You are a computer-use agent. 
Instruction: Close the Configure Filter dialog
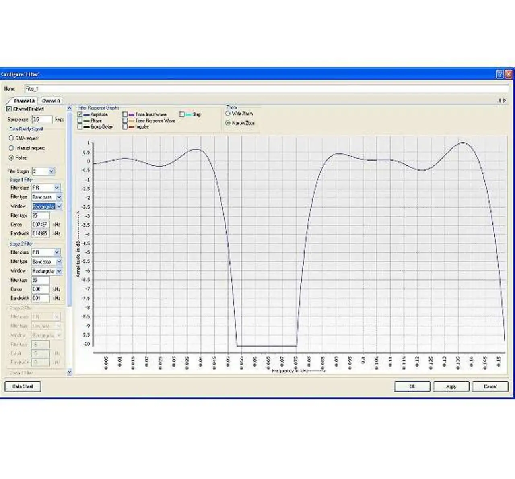[x=509, y=74]
